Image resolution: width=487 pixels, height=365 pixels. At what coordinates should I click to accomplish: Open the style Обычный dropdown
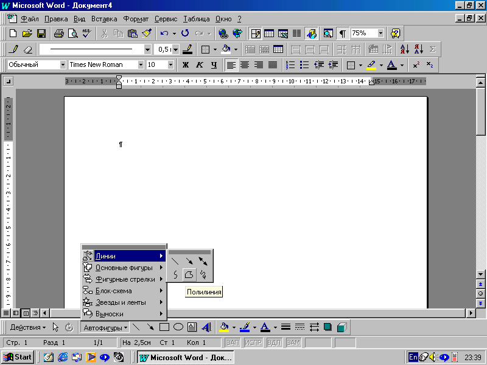63,65
